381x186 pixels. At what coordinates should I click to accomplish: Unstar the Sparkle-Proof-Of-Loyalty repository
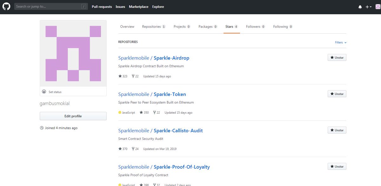click(337, 166)
